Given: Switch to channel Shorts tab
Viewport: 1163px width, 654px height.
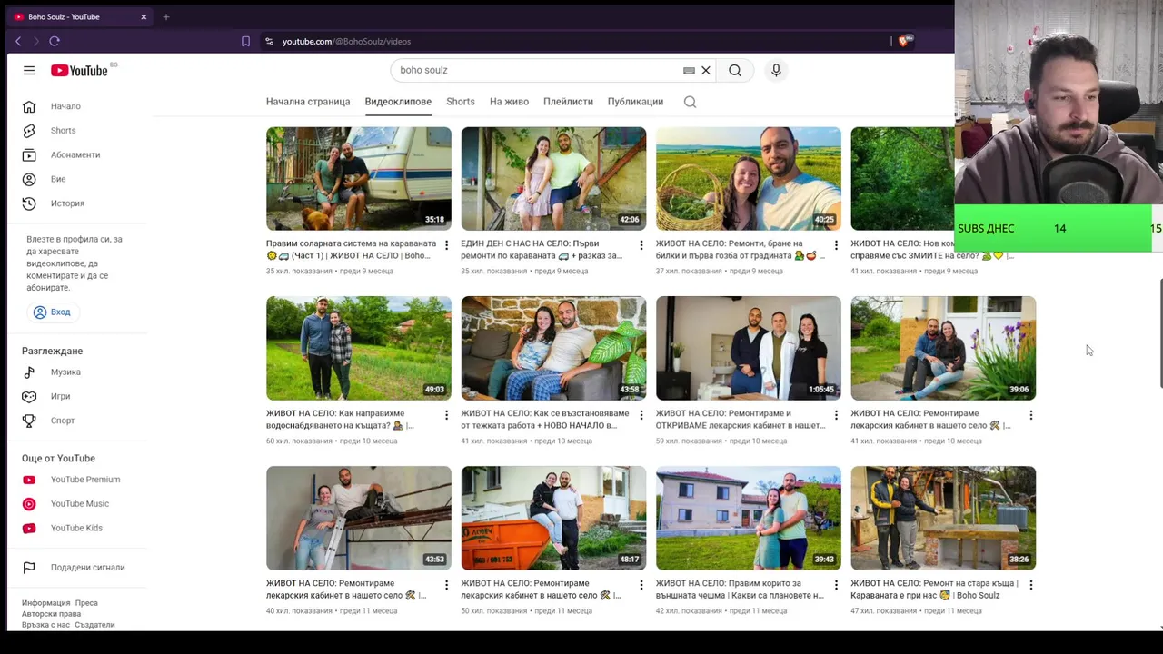Looking at the screenshot, I should [461, 102].
